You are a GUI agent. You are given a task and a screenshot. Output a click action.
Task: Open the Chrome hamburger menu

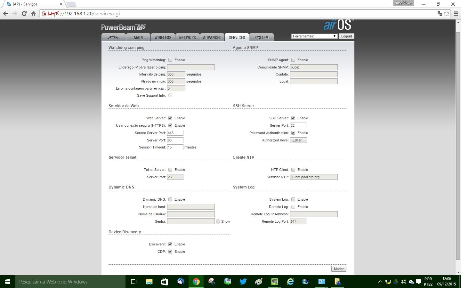(x=456, y=14)
